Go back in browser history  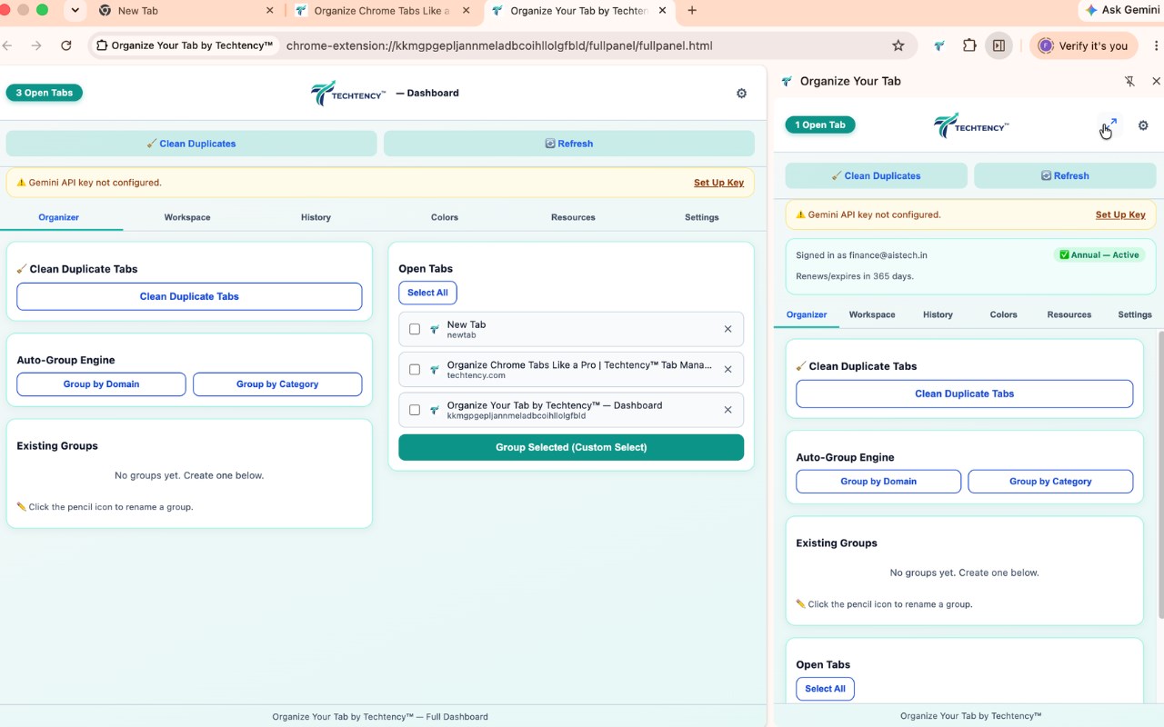[x=7, y=45]
